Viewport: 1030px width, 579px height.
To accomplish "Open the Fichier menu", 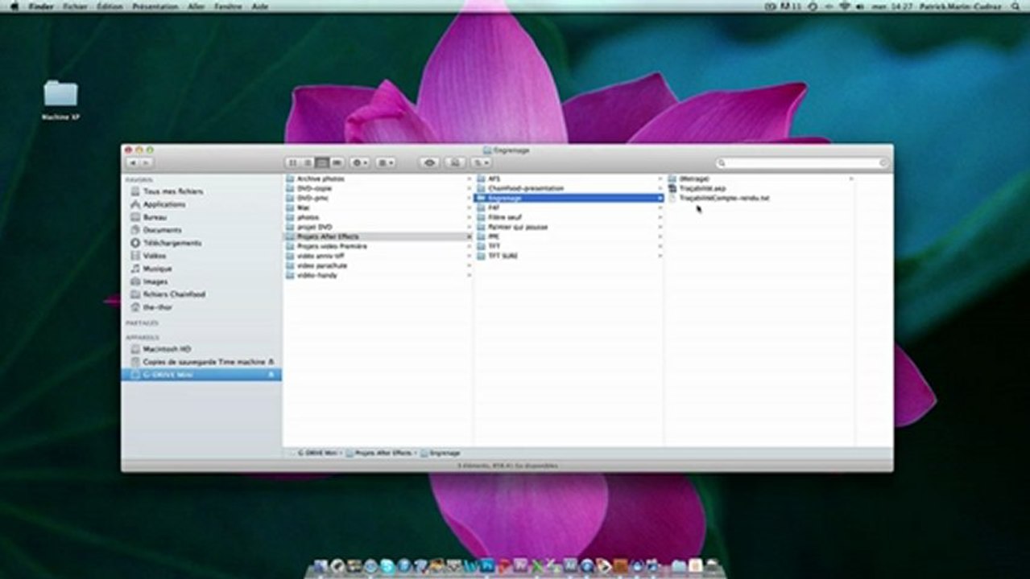I will pos(75,6).
